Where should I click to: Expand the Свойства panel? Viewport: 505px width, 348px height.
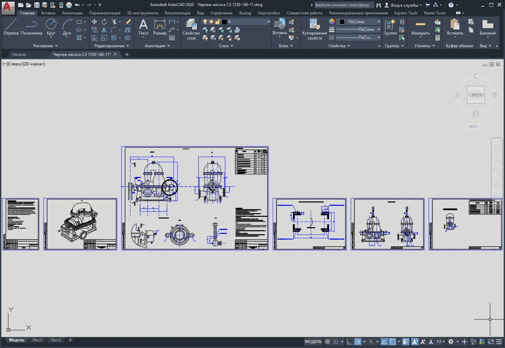[339, 46]
